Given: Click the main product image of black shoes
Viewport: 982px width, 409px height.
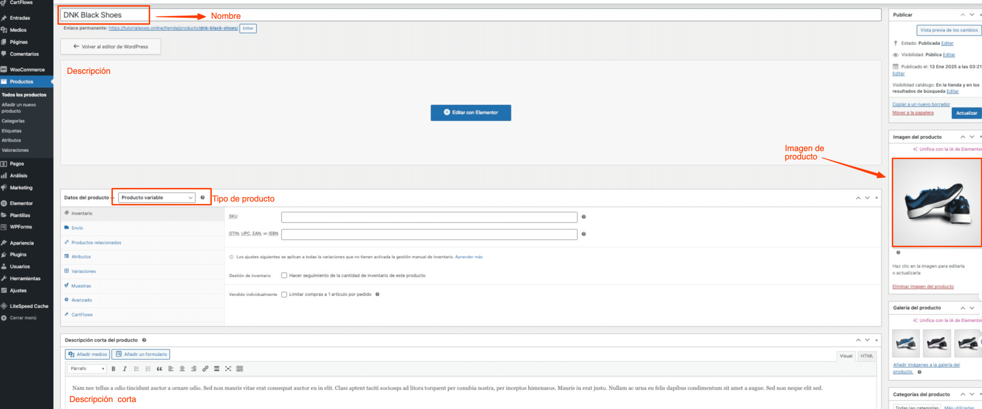Looking at the screenshot, I should click(x=936, y=202).
